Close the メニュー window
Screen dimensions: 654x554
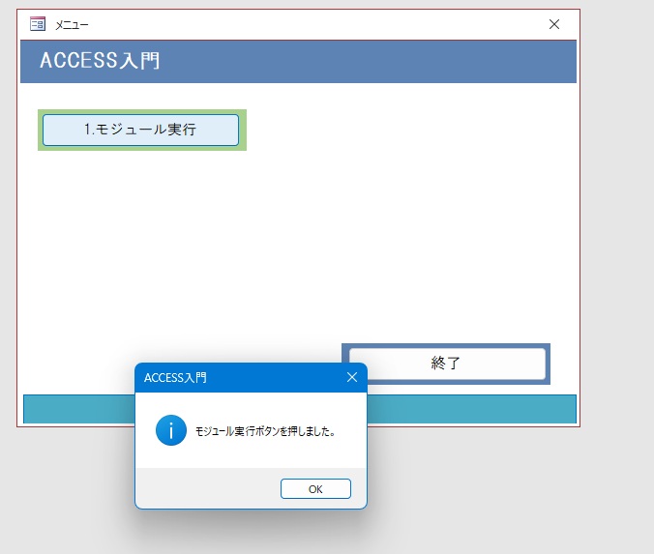(x=554, y=24)
